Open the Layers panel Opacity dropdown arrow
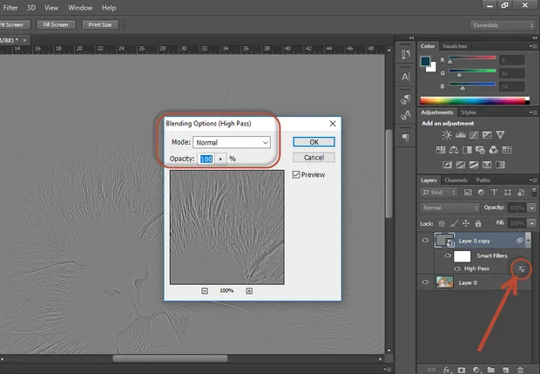 532,207
